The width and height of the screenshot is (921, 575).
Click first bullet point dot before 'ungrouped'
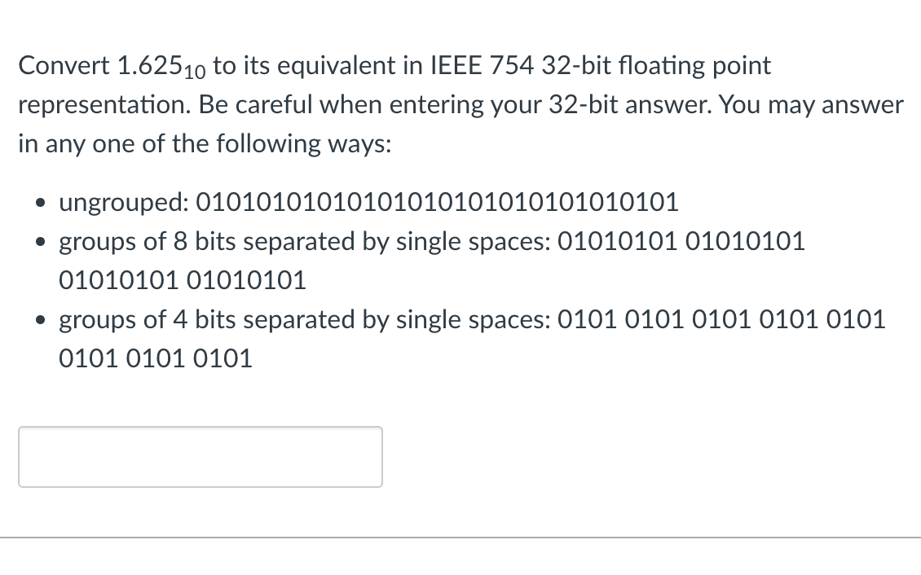40,203
